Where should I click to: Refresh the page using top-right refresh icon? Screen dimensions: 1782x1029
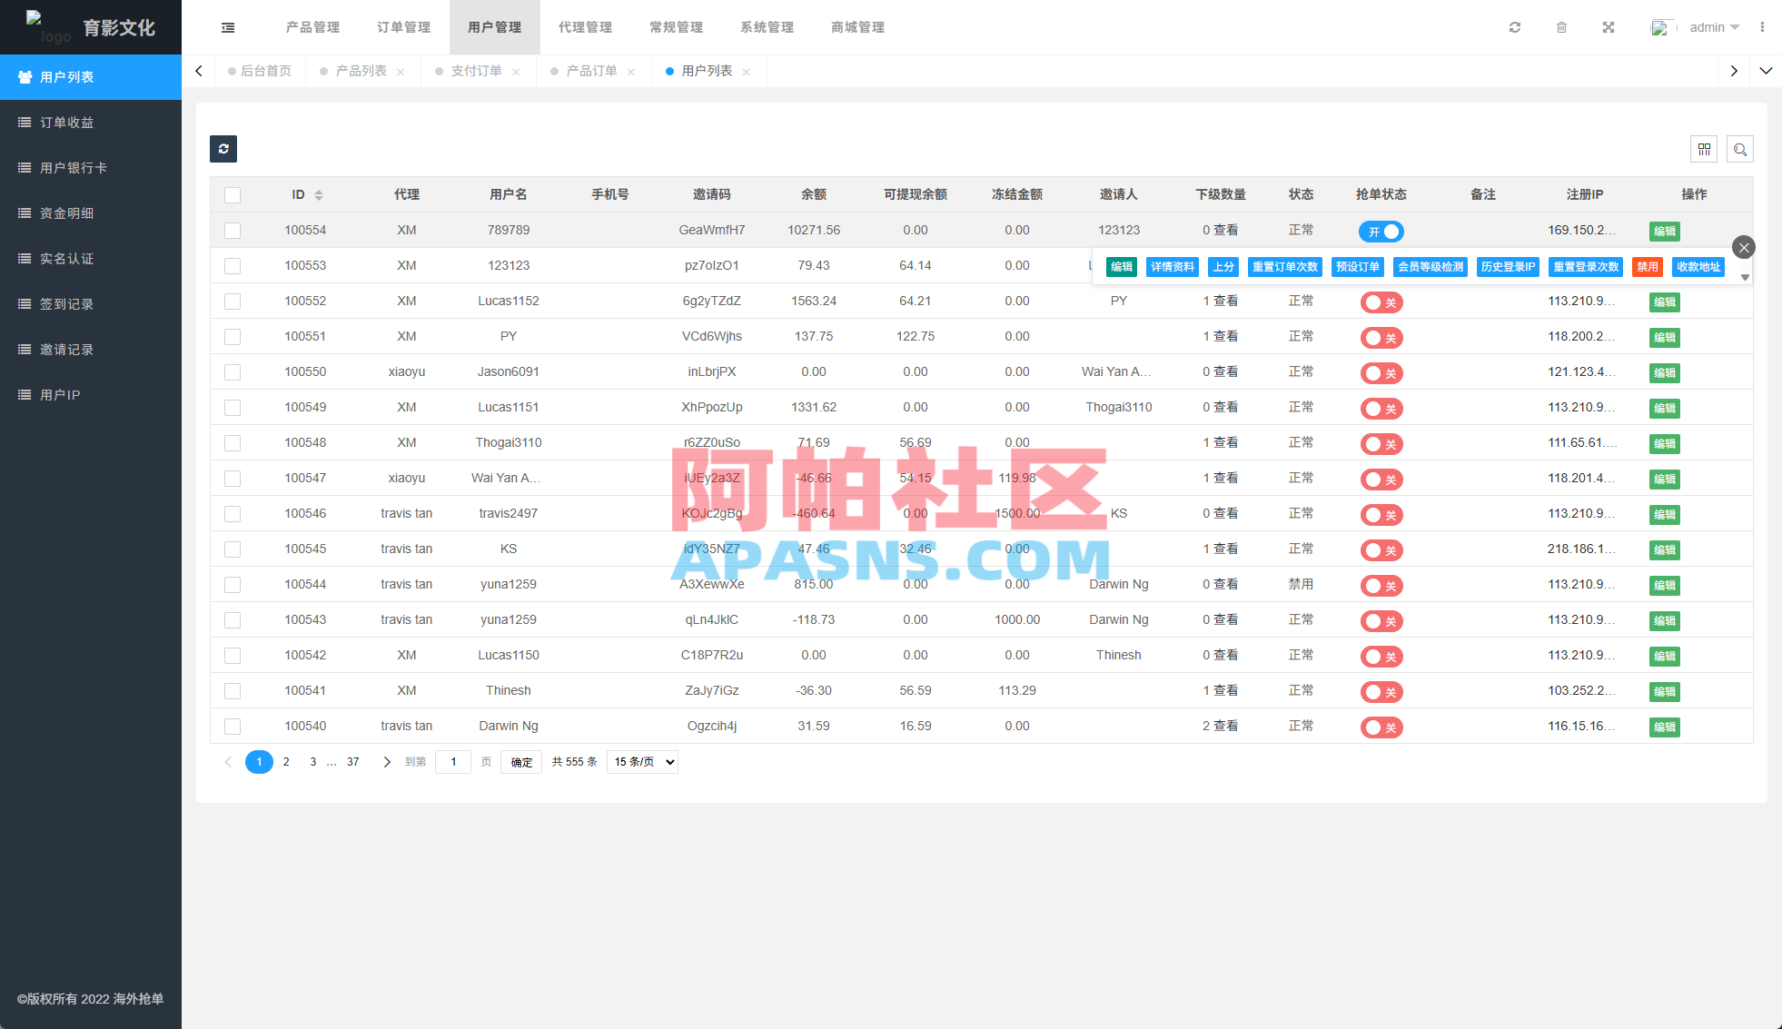[x=1515, y=27]
